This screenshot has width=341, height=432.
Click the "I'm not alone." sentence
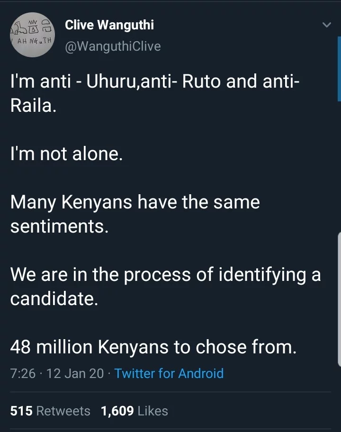[x=66, y=153]
